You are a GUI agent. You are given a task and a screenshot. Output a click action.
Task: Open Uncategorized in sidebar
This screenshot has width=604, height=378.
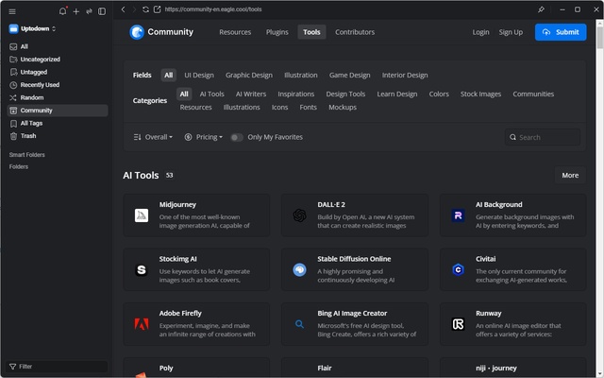click(58, 60)
